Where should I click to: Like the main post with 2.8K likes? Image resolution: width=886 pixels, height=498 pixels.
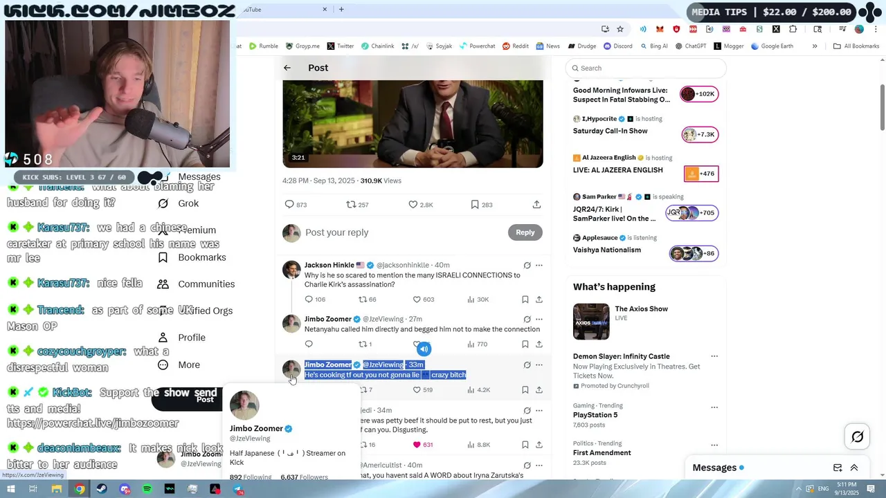point(413,205)
